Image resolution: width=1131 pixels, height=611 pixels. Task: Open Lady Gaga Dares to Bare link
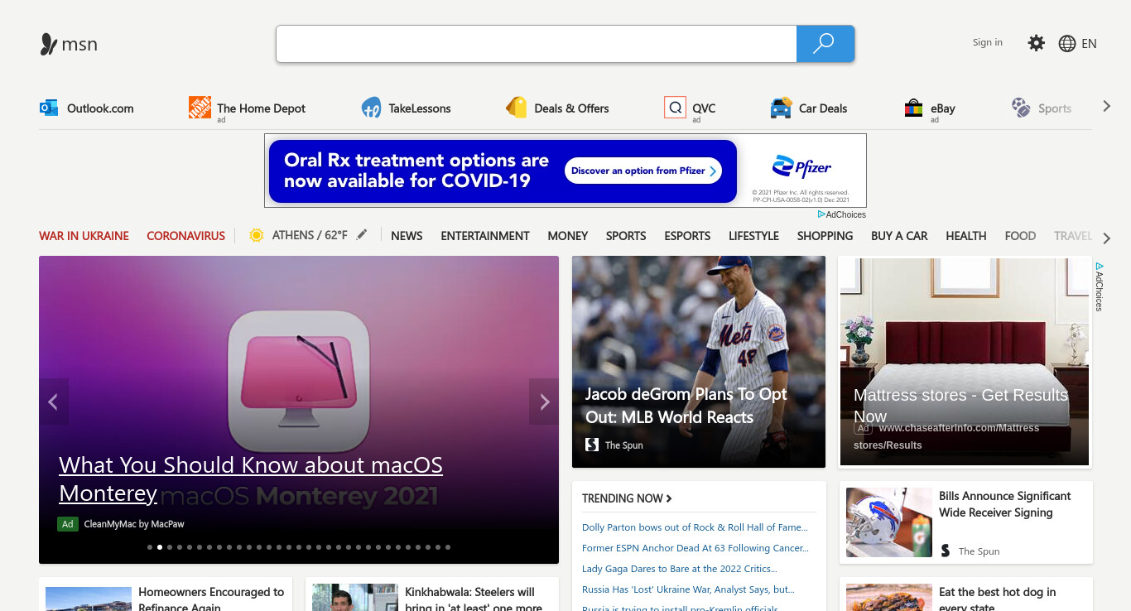coord(680,569)
